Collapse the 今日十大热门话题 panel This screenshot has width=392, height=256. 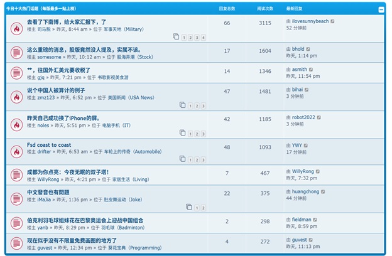tap(381, 10)
